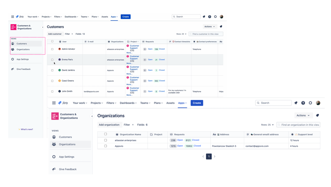Open What's new link
The image size is (331, 187).
click(26, 130)
